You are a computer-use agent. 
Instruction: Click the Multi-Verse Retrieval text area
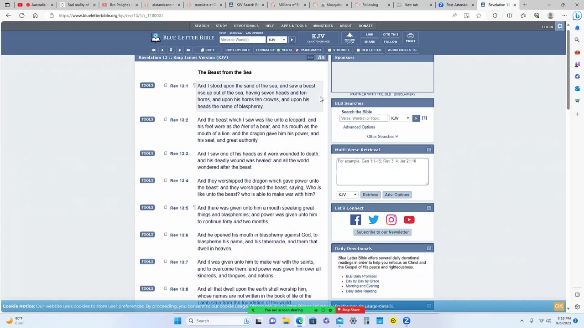click(x=382, y=172)
